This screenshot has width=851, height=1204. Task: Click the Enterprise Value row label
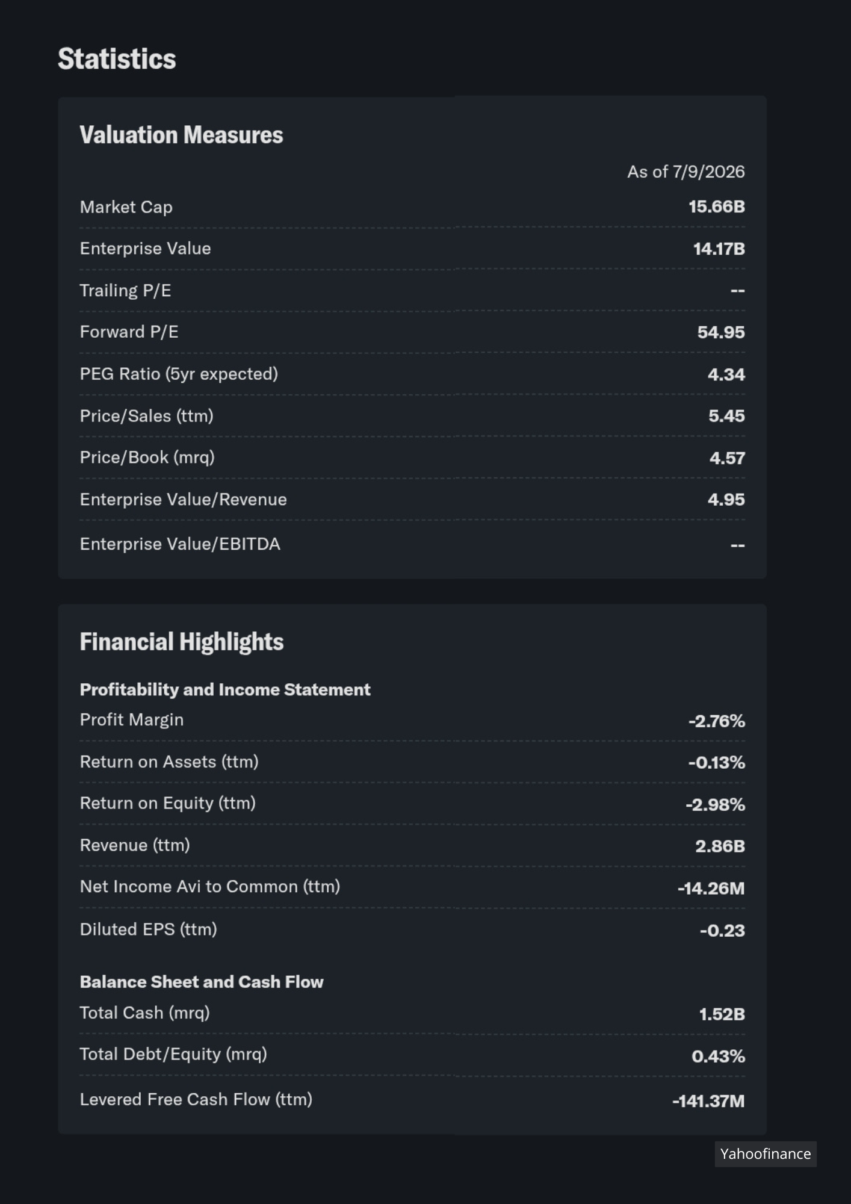coord(145,249)
